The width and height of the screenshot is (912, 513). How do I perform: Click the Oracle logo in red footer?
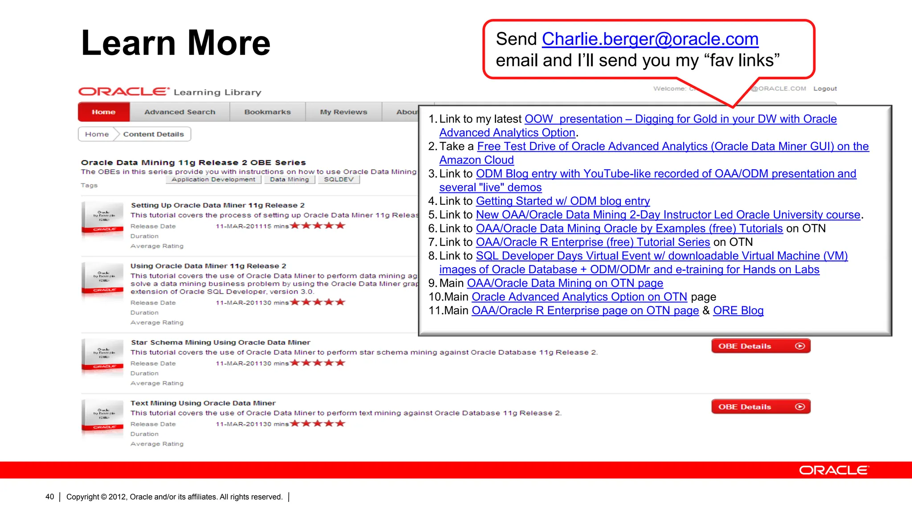834,470
